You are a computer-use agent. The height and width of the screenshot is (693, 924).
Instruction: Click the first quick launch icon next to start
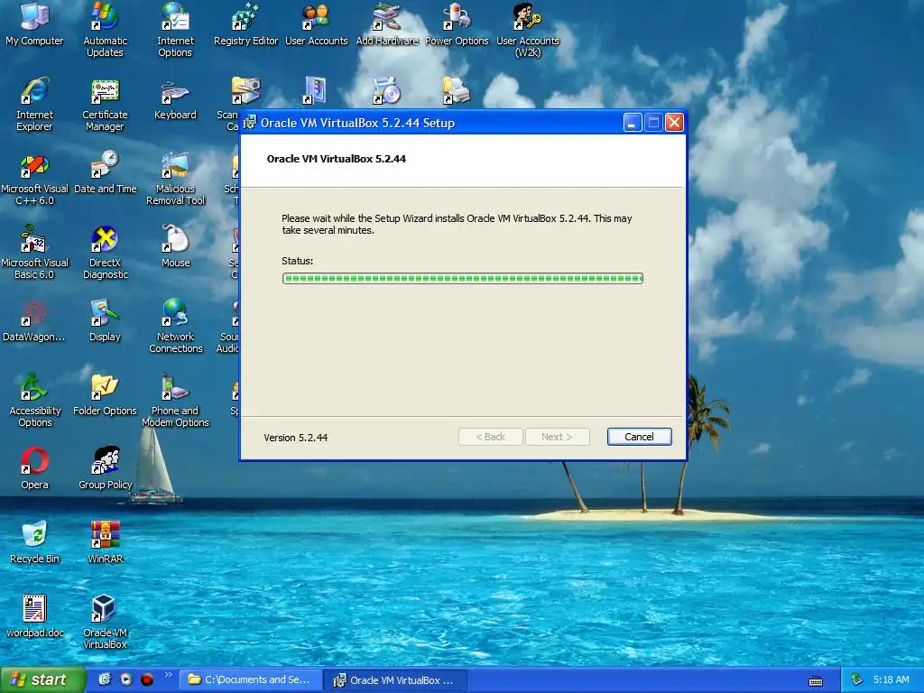pos(105,679)
